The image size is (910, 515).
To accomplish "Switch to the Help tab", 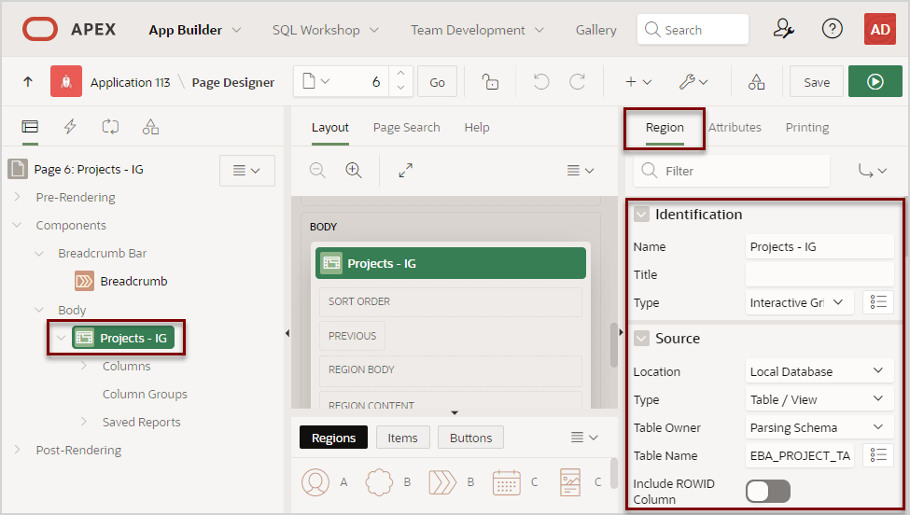I will [x=477, y=127].
